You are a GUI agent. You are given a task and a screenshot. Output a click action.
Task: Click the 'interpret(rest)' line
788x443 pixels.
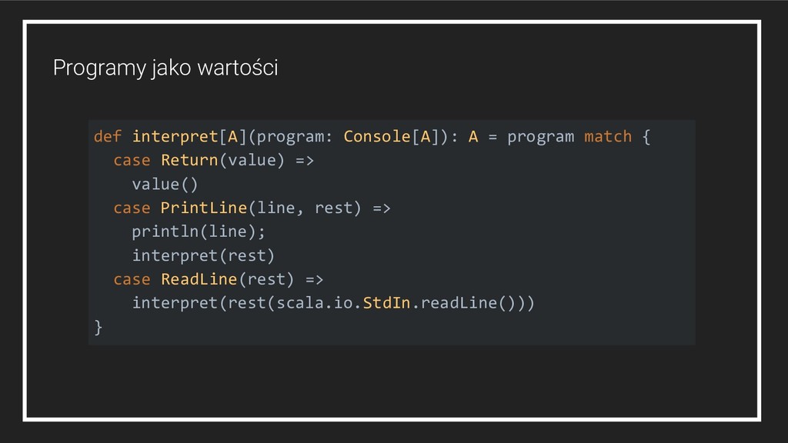(203, 256)
